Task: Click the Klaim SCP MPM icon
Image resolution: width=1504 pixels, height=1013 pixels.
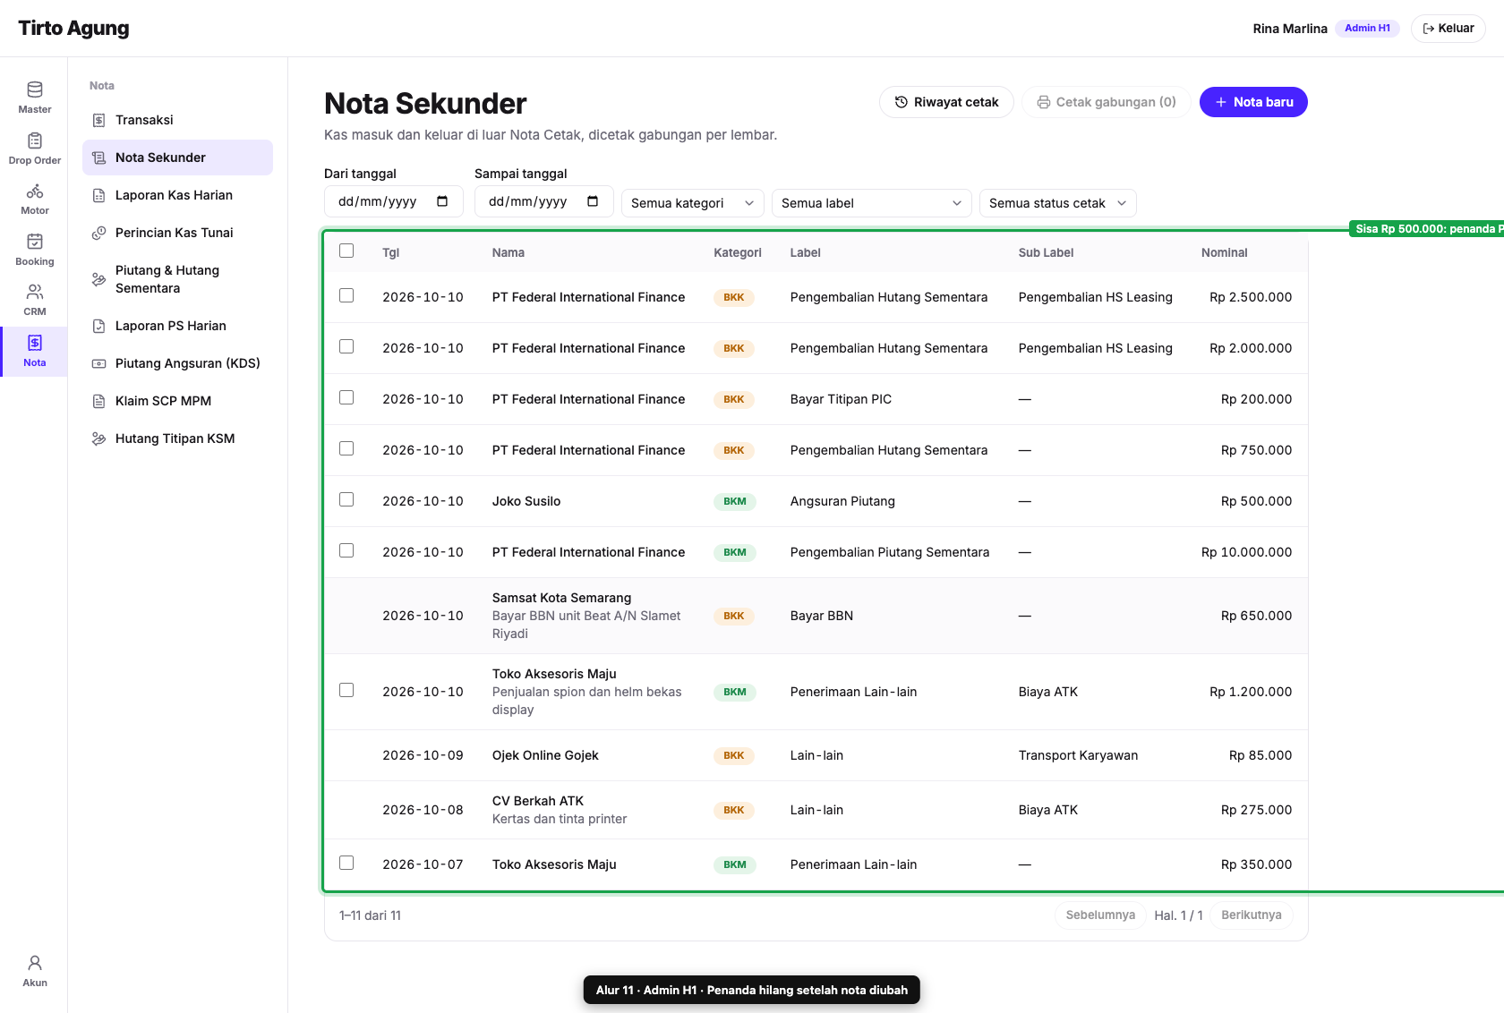Action: click(99, 401)
